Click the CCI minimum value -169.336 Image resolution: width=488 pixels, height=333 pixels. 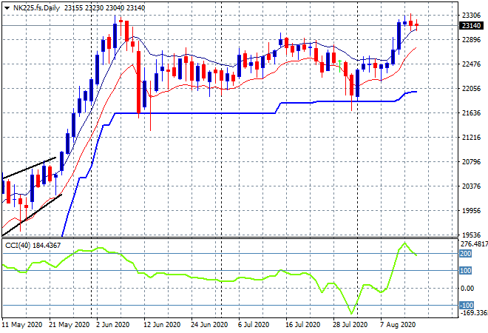[474, 312]
